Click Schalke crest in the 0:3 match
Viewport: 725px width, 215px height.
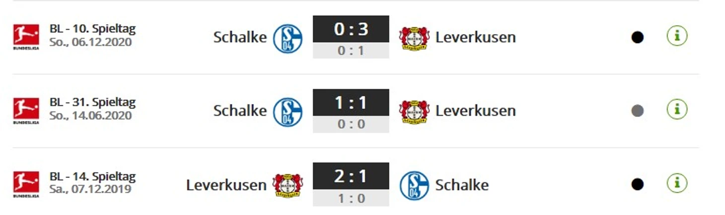click(x=288, y=38)
